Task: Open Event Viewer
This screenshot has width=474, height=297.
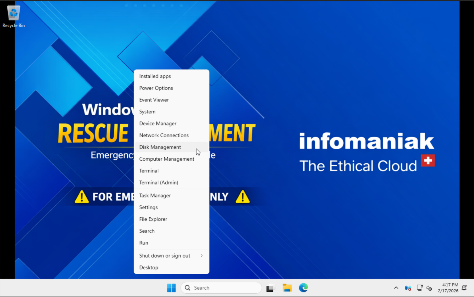Action: 154,100
